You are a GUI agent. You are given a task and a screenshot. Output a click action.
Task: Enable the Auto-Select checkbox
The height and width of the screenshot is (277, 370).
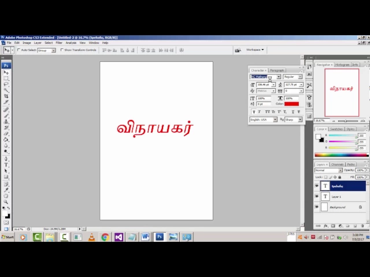tap(19, 50)
